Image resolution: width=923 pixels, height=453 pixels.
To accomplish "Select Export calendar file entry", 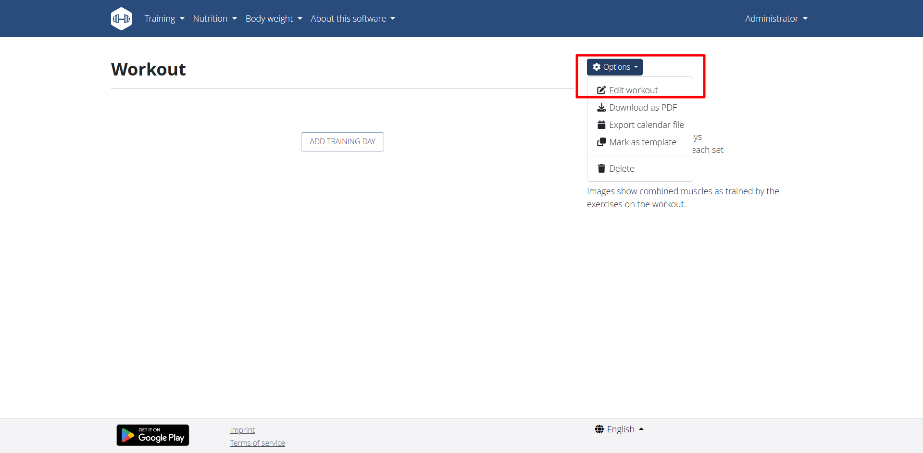I will click(x=646, y=125).
